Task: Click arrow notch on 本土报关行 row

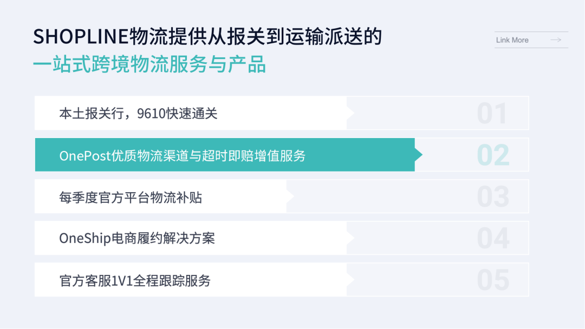Action: (350, 113)
